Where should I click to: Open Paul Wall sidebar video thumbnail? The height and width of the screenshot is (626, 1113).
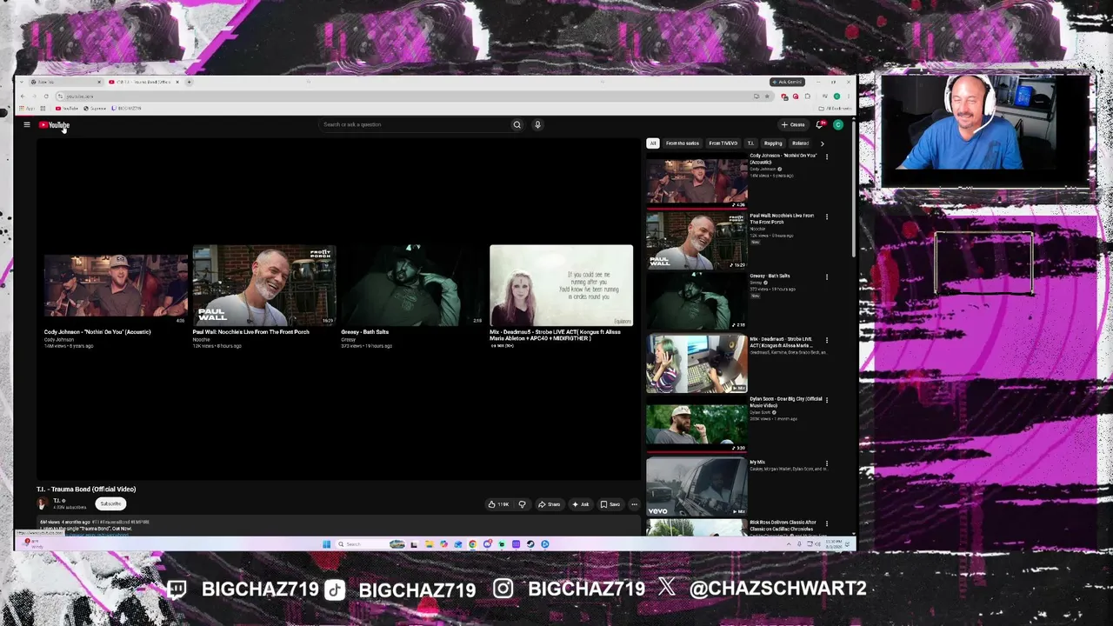pos(696,241)
